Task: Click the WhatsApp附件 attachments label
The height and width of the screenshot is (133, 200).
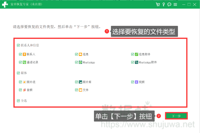Action: (148, 62)
